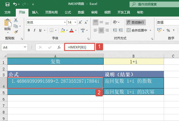Click the 粘贴 paste button
179x121 pixels.
click(8, 25)
